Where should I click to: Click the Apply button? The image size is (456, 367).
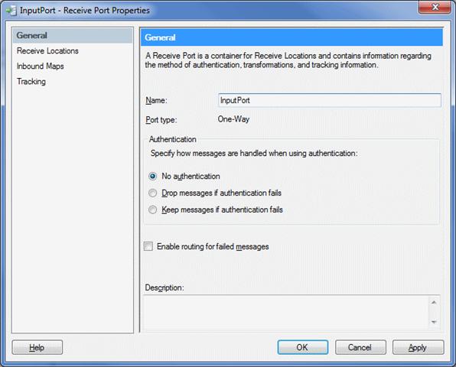coord(419,347)
